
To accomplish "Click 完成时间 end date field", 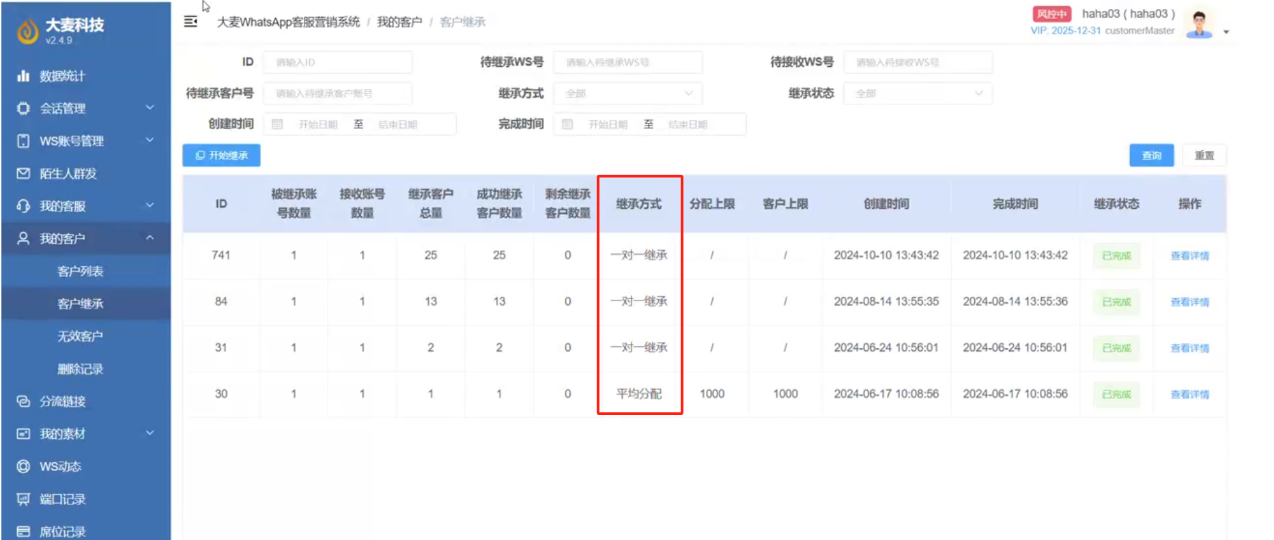I will pyautogui.click(x=688, y=124).
